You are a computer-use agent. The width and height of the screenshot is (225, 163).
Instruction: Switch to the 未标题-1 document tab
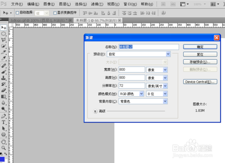pyautogui.click(x=96, y=20)
